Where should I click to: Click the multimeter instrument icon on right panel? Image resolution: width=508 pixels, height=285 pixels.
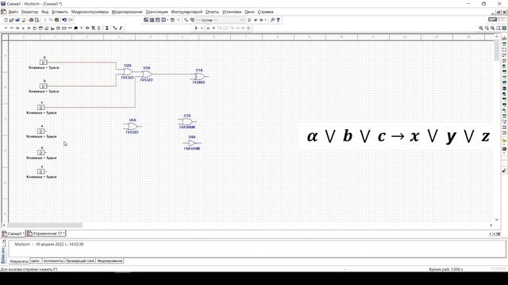[505, 39]
